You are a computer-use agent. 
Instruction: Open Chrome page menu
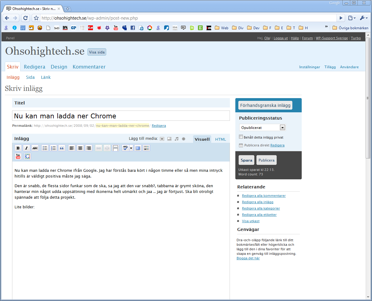pos(352,18)
